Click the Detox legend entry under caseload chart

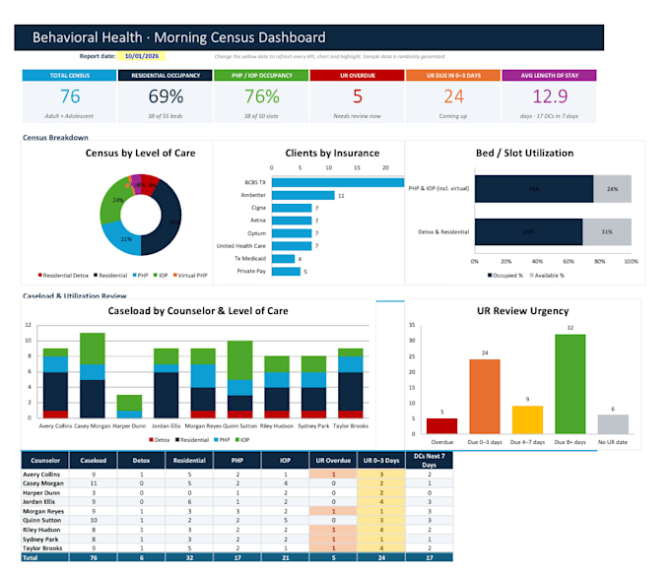[159, 439]
